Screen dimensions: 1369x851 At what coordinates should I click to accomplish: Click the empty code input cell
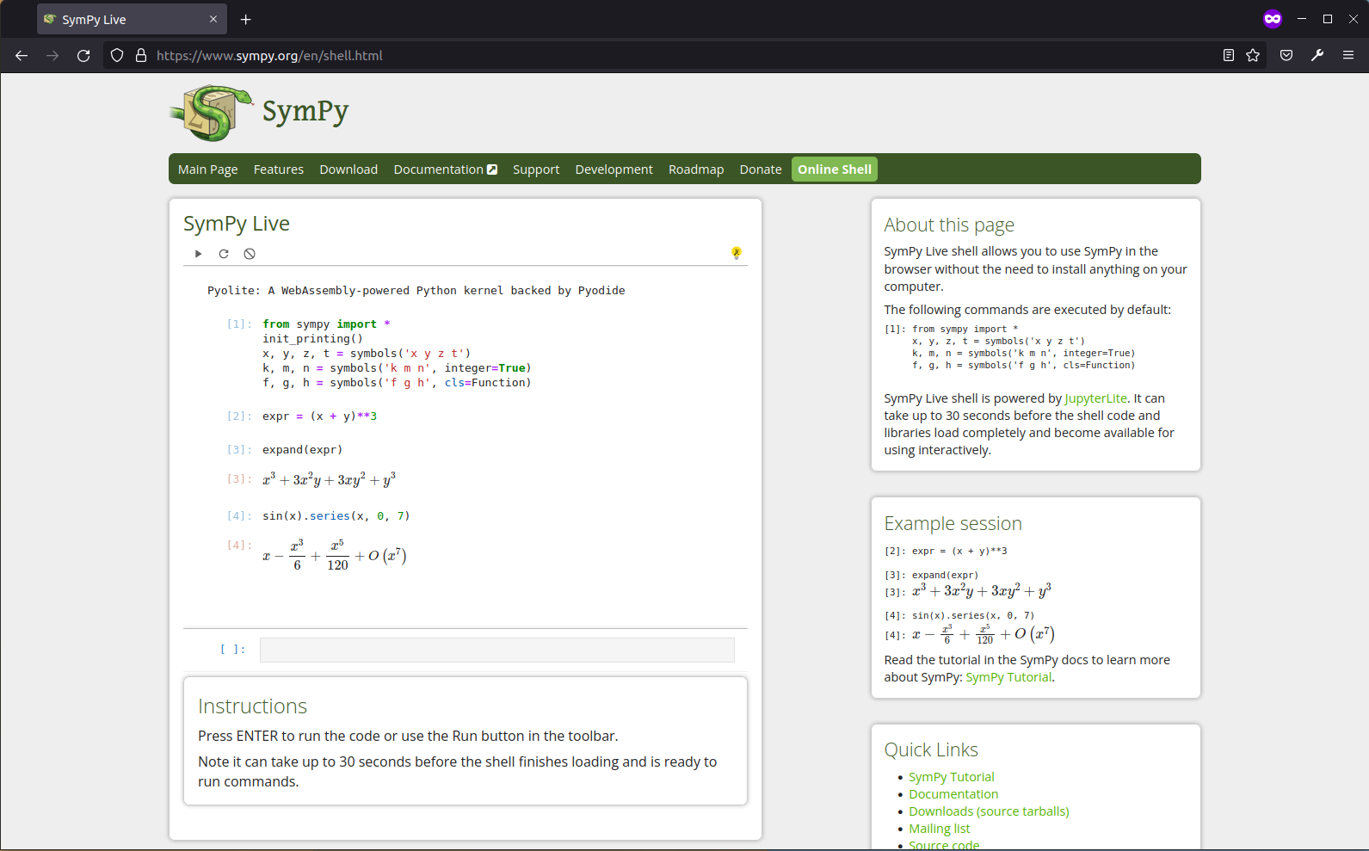(x=497, y=650)
